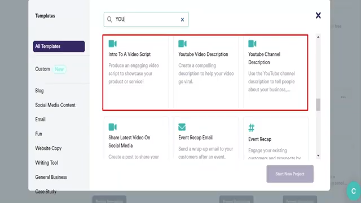Choose the Share Latest Video On Social Media title

click(129, 142)
